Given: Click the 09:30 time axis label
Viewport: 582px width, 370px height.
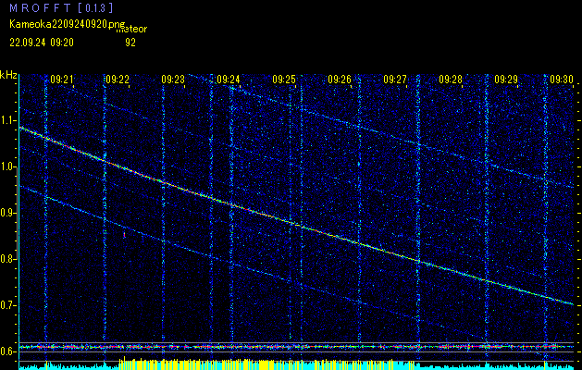Looking at the screenshot, I should coord(562,80).
